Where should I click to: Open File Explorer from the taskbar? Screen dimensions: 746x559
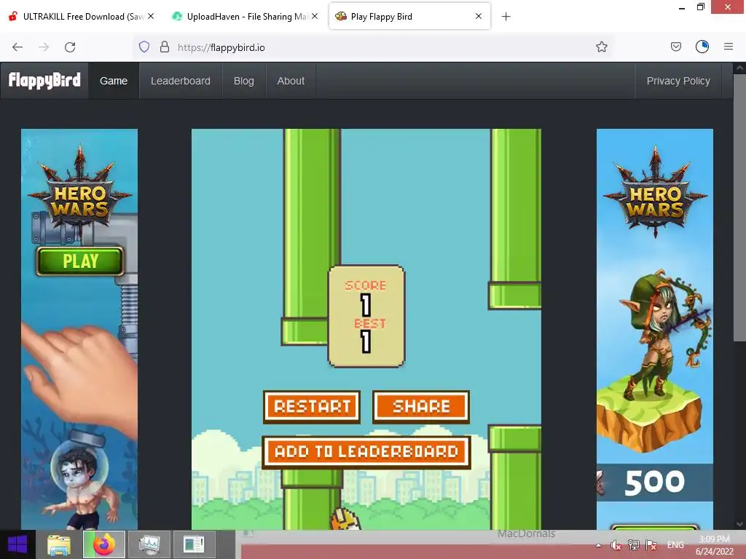[59, 544]
